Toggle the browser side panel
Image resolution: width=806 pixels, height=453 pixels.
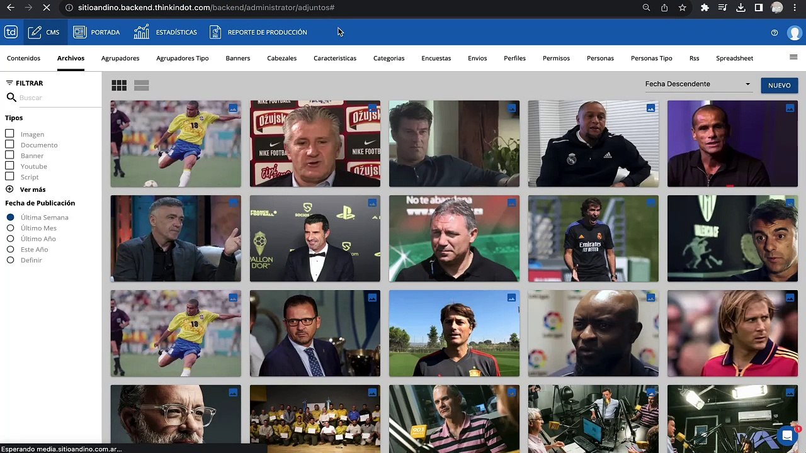pyautogui.click(x=759, y=8)
